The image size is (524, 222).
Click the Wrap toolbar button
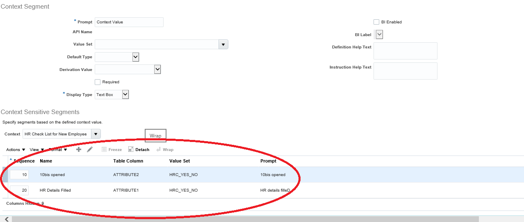tap(165, 150)
